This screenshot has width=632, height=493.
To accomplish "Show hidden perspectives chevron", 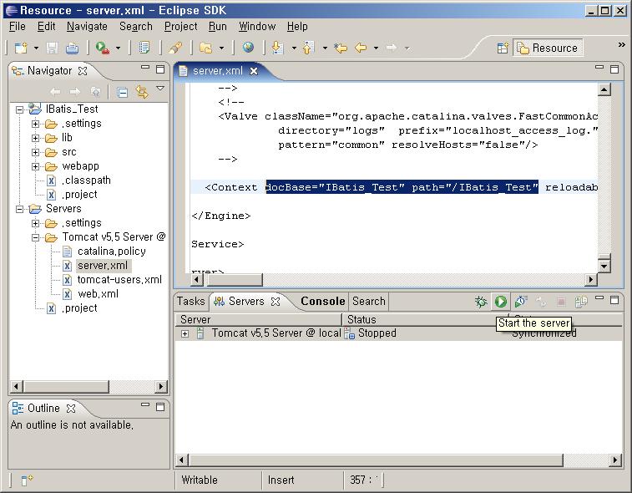I will point(621,44).
